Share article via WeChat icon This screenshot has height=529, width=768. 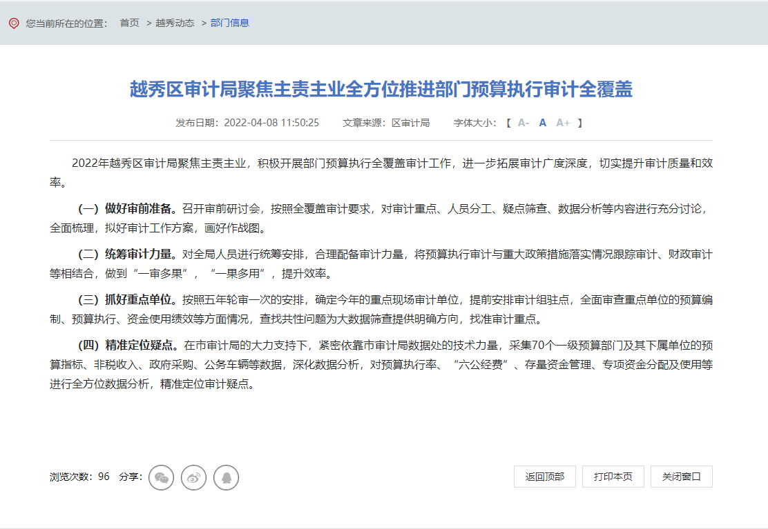(x=162, y=477)
